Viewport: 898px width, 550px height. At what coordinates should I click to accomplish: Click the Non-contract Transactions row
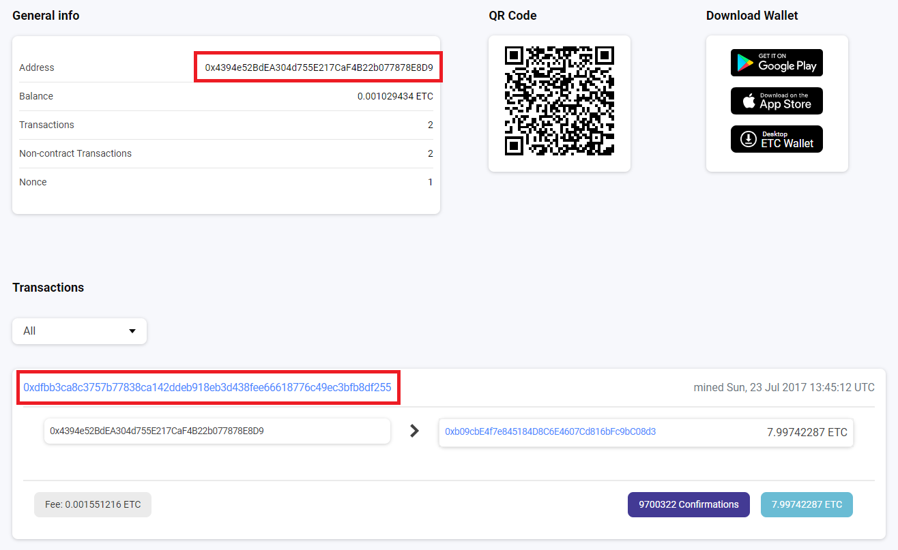click(x=226, y=153)
